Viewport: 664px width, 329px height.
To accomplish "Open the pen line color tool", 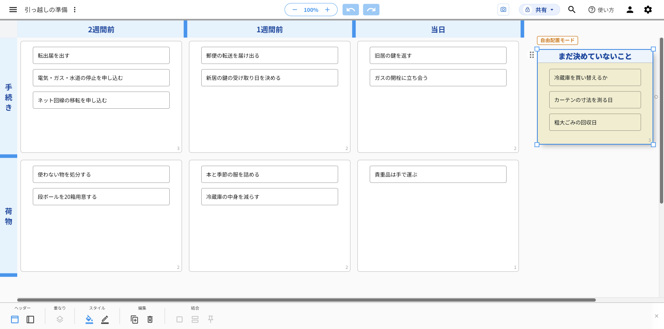I will [x=105, y=319].
